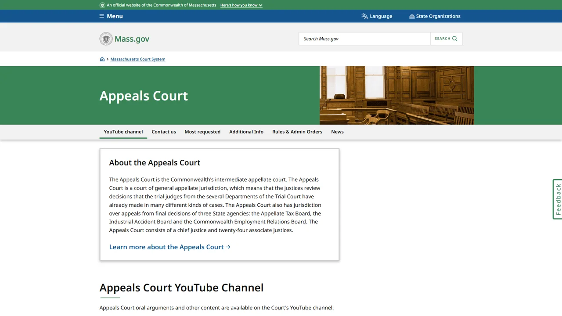Click the "Appeals Court YouTube Channel" heading
This screenshot has height=316, width=562.
point(181,287)
